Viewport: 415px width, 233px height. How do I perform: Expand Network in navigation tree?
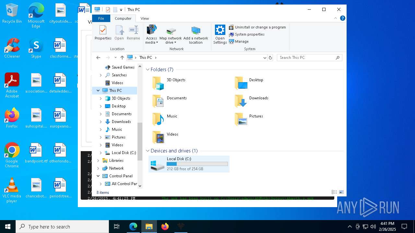click(98, 168)
